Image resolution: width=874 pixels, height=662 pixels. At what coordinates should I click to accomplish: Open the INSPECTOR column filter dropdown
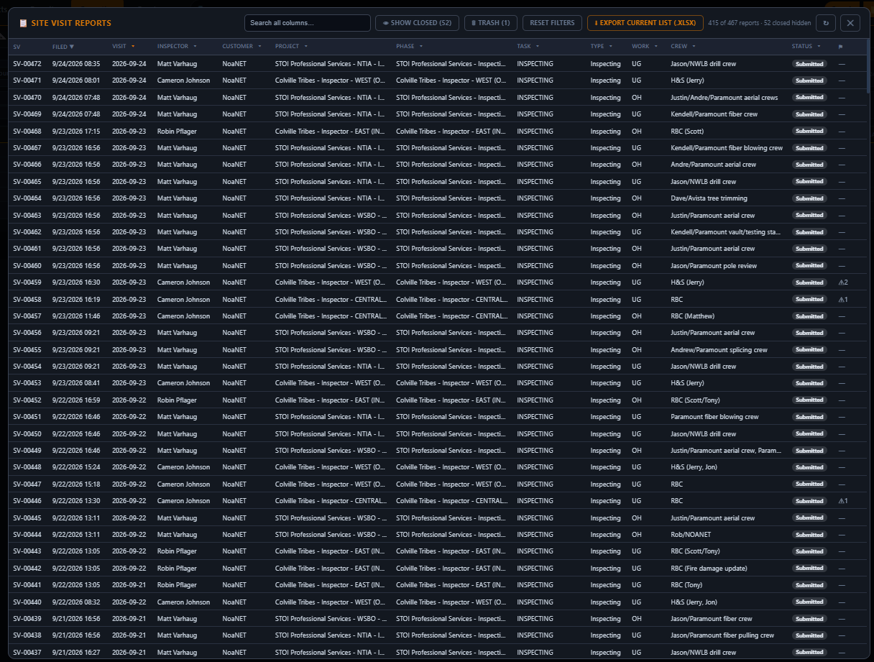[x=195, y=47]
